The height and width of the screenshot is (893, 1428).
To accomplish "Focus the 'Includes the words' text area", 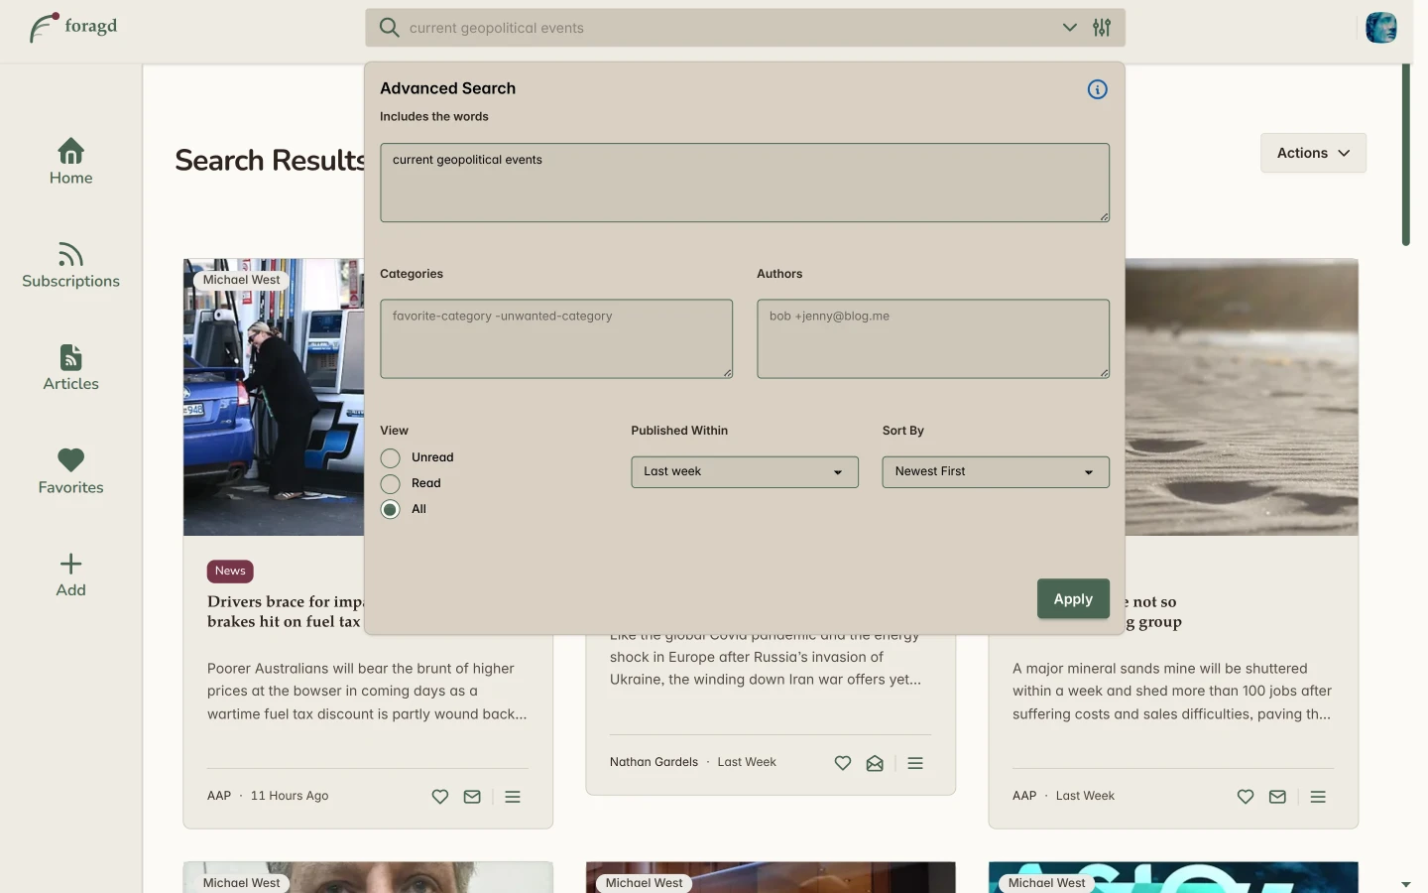I will [x=745, y=183].
